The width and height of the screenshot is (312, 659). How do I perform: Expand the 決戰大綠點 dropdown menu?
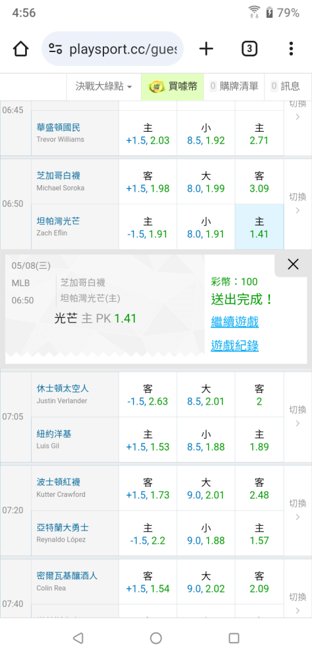104,86
